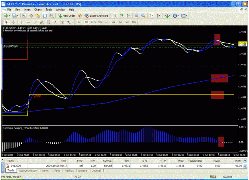Click the Templates icon
Screen dimensions: 249x180
pos(183,16)
